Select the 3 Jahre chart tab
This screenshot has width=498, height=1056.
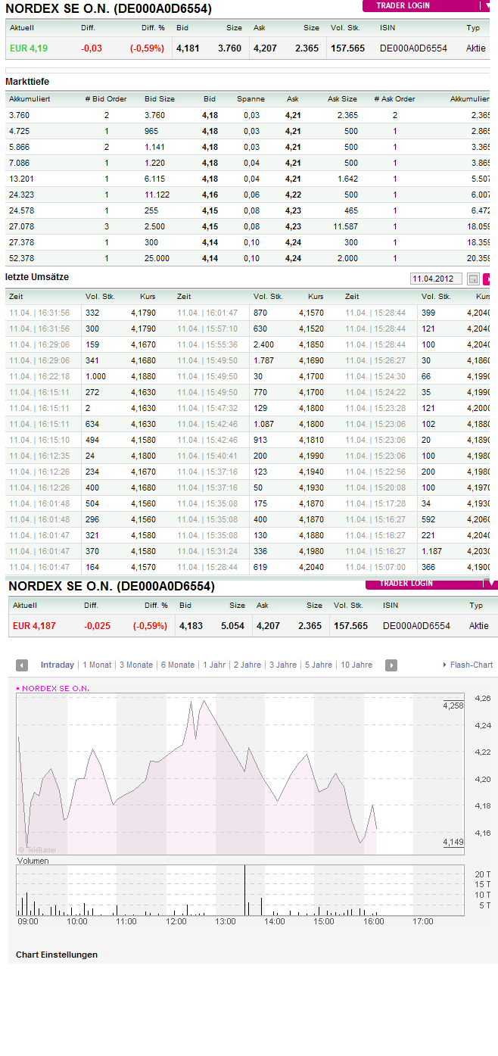pos(283,665)
